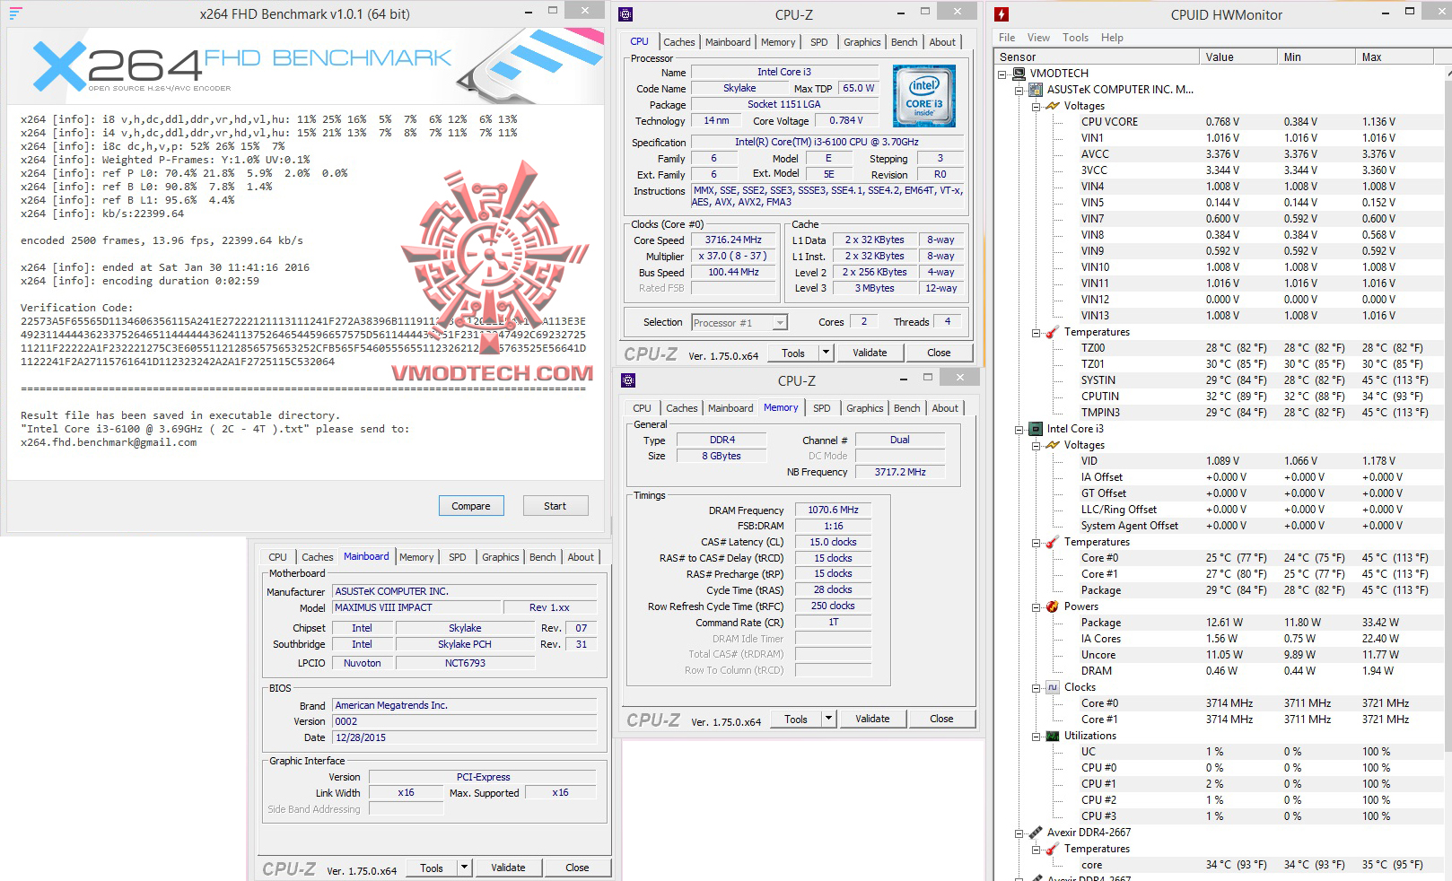Click the Core Speed field showing 3716.24 MHz
This screenshot has width=1452, height=881.
click(x=733, y=240)
